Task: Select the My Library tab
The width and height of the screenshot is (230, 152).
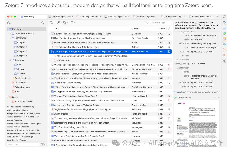Action: tap(33, 17)
